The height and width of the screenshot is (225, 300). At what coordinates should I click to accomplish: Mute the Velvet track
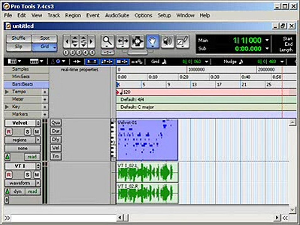point(37,132)
